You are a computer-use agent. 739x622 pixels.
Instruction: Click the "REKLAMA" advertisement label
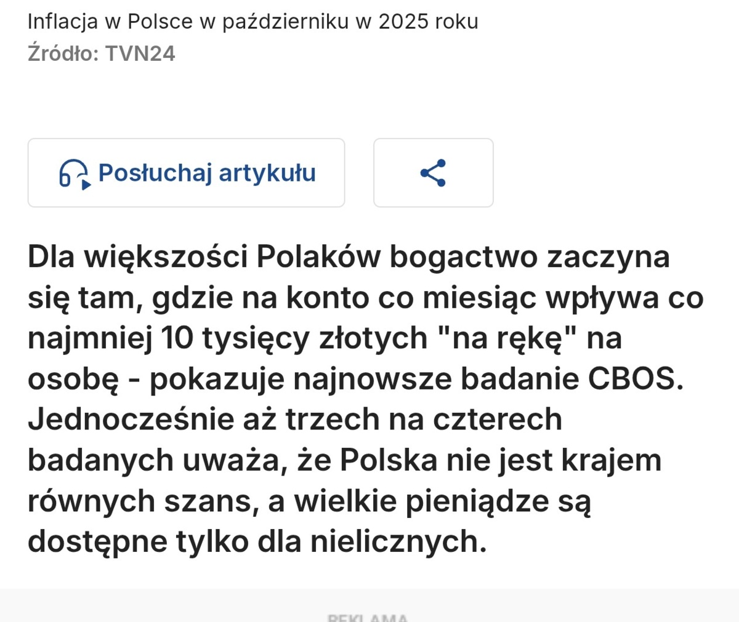[x=368, y=617]
